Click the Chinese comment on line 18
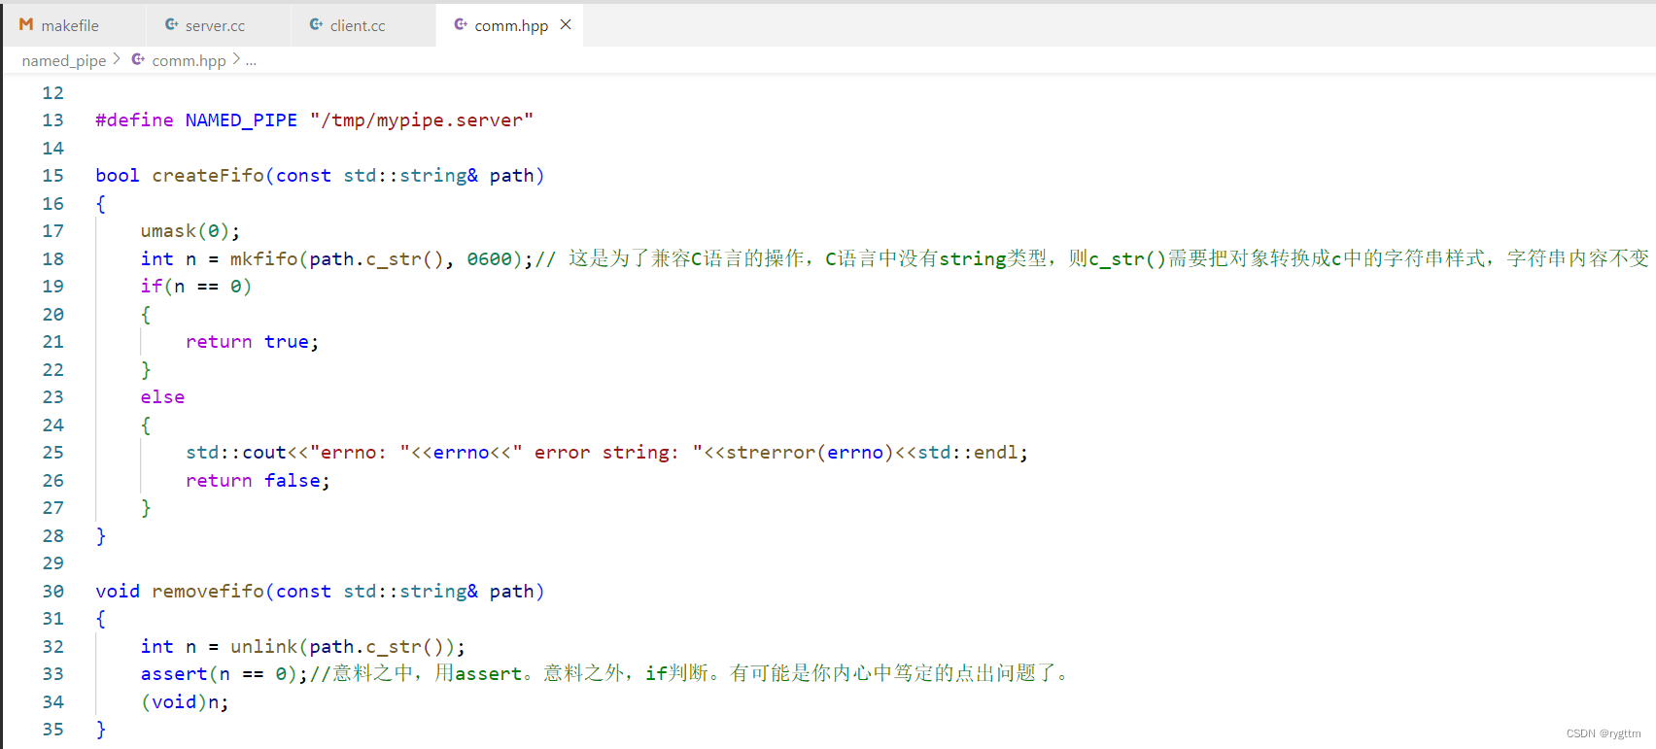 tap(1092, 259)
